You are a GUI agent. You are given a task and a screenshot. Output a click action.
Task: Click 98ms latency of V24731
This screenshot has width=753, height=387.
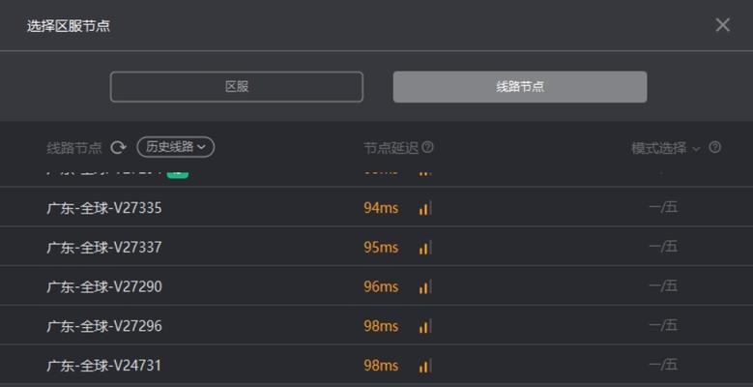click(x=381, y=366)
